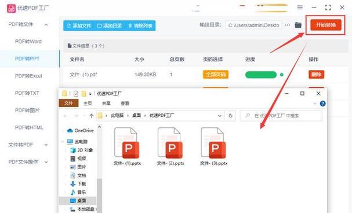Click 此电脑 in the address bar
Screen dimensions: 352x213
click(x=117, y=116)
